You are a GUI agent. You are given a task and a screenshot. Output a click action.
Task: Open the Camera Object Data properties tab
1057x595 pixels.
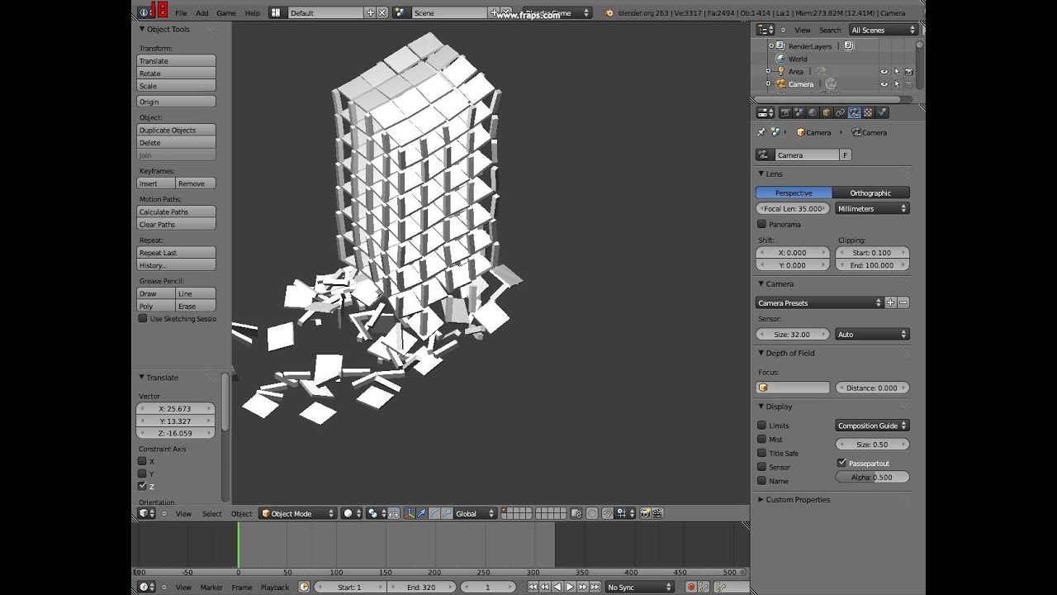854,112
